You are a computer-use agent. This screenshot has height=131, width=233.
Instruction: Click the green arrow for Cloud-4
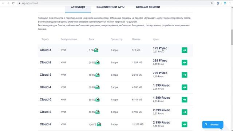[185, 87]
